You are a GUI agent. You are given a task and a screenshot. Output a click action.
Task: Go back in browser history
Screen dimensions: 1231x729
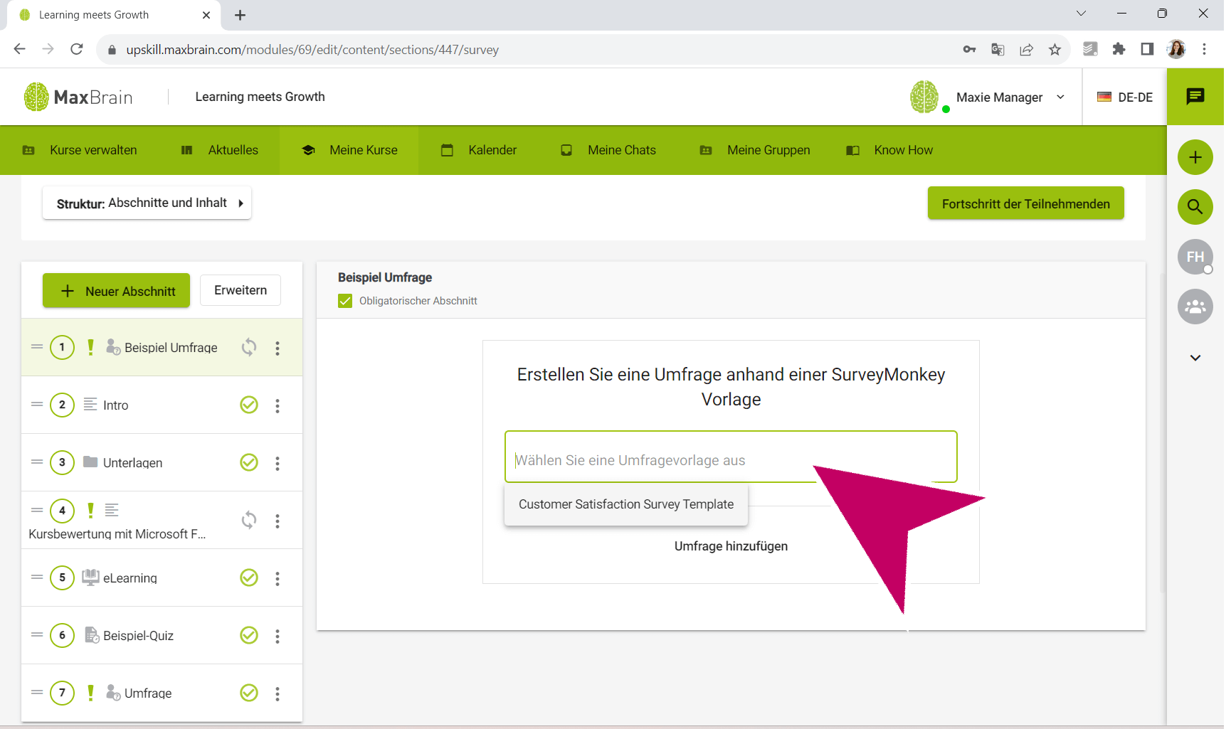coord(20,49)
